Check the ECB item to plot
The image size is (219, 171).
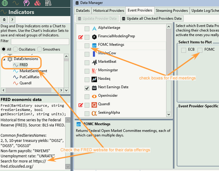pos(184,50)
